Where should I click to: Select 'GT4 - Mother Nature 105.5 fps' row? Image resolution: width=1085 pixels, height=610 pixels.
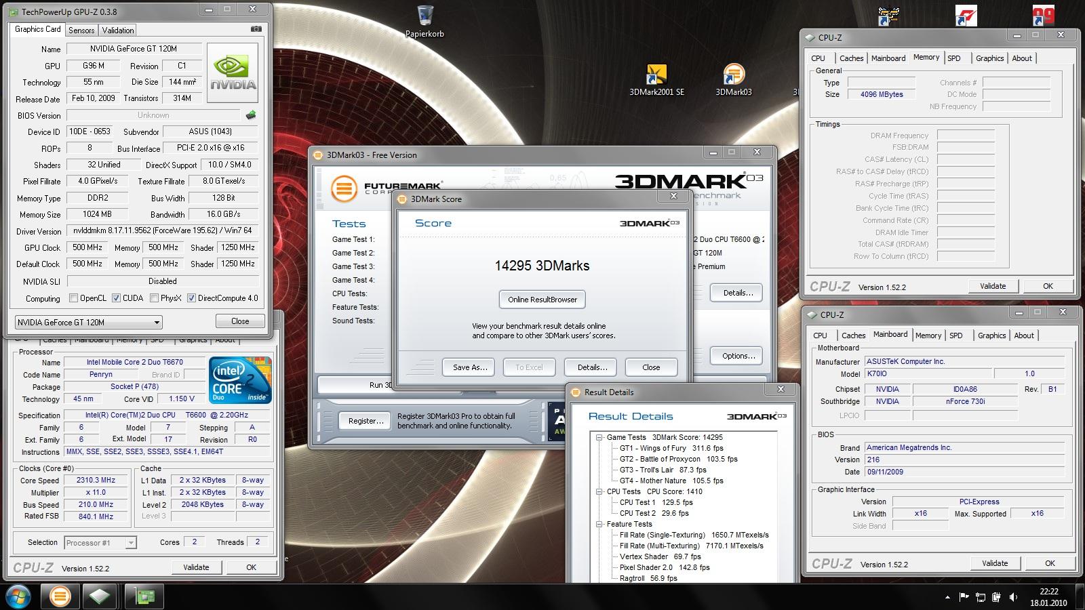point(671,481)
